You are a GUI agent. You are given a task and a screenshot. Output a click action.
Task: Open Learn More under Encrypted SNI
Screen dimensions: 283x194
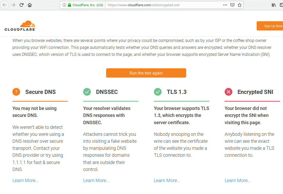[x=238, y=180]
